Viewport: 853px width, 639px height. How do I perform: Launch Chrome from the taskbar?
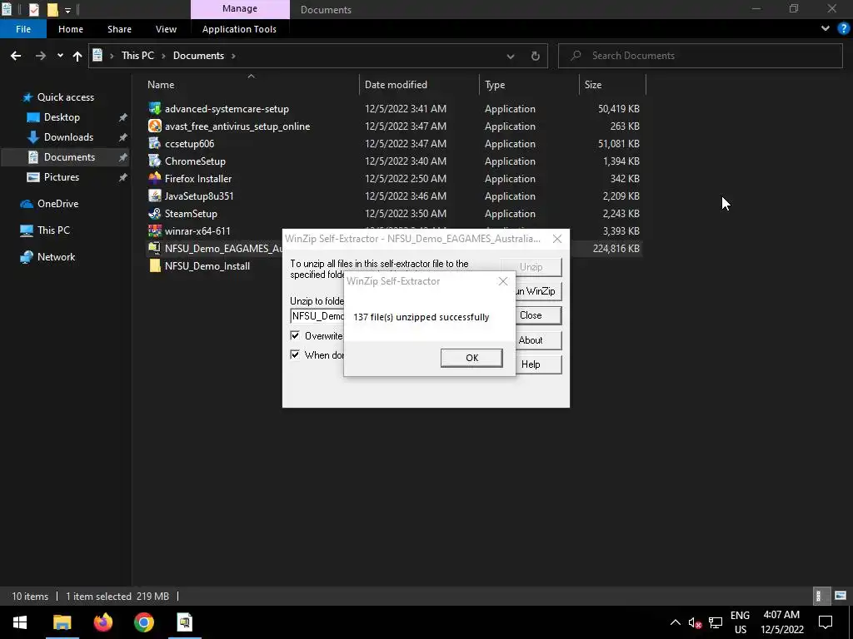coord(144,622)
